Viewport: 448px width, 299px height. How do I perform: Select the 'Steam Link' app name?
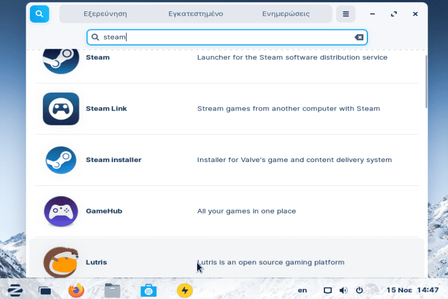coord(106,109)
